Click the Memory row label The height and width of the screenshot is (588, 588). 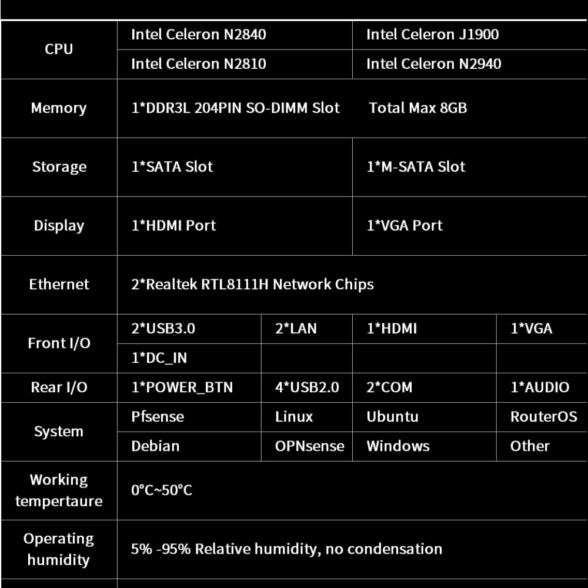tap(59, 108)
